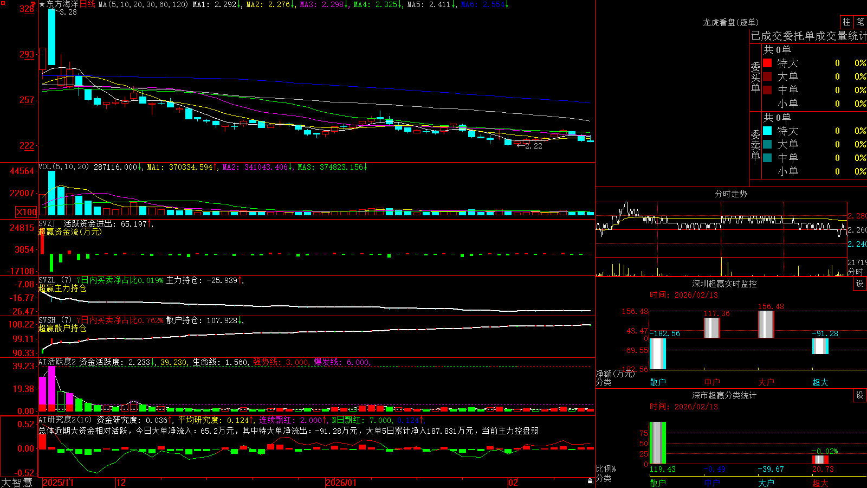Click the 大户 label under 深圳超赢实时监控
This screenshot has width=867, height=488.
click(766, 382)
